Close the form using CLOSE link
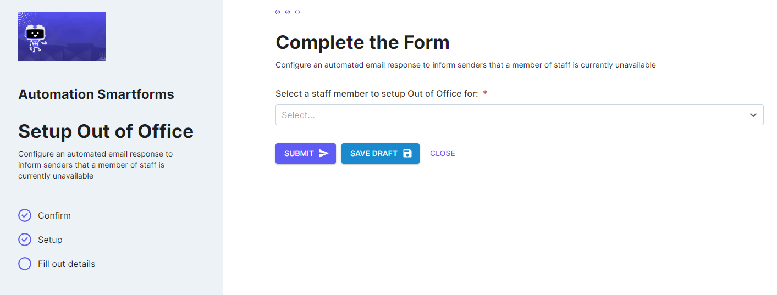 click(443, 153)
